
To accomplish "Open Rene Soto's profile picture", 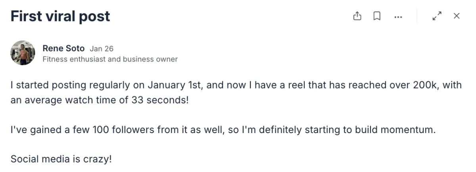I will pos(23,53).
